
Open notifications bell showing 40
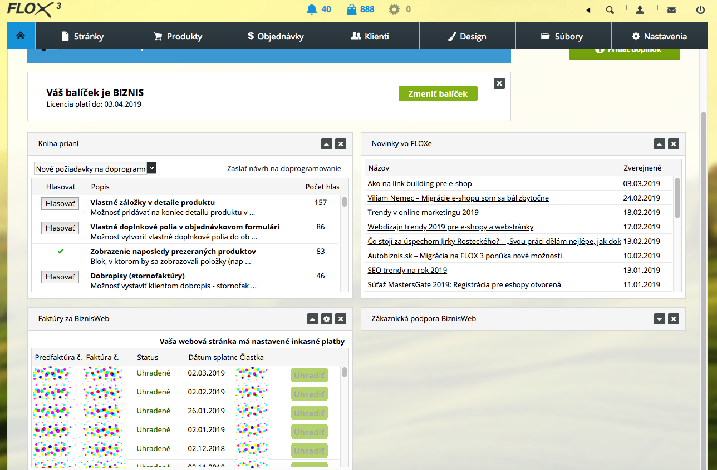click(x=318, y=9)
